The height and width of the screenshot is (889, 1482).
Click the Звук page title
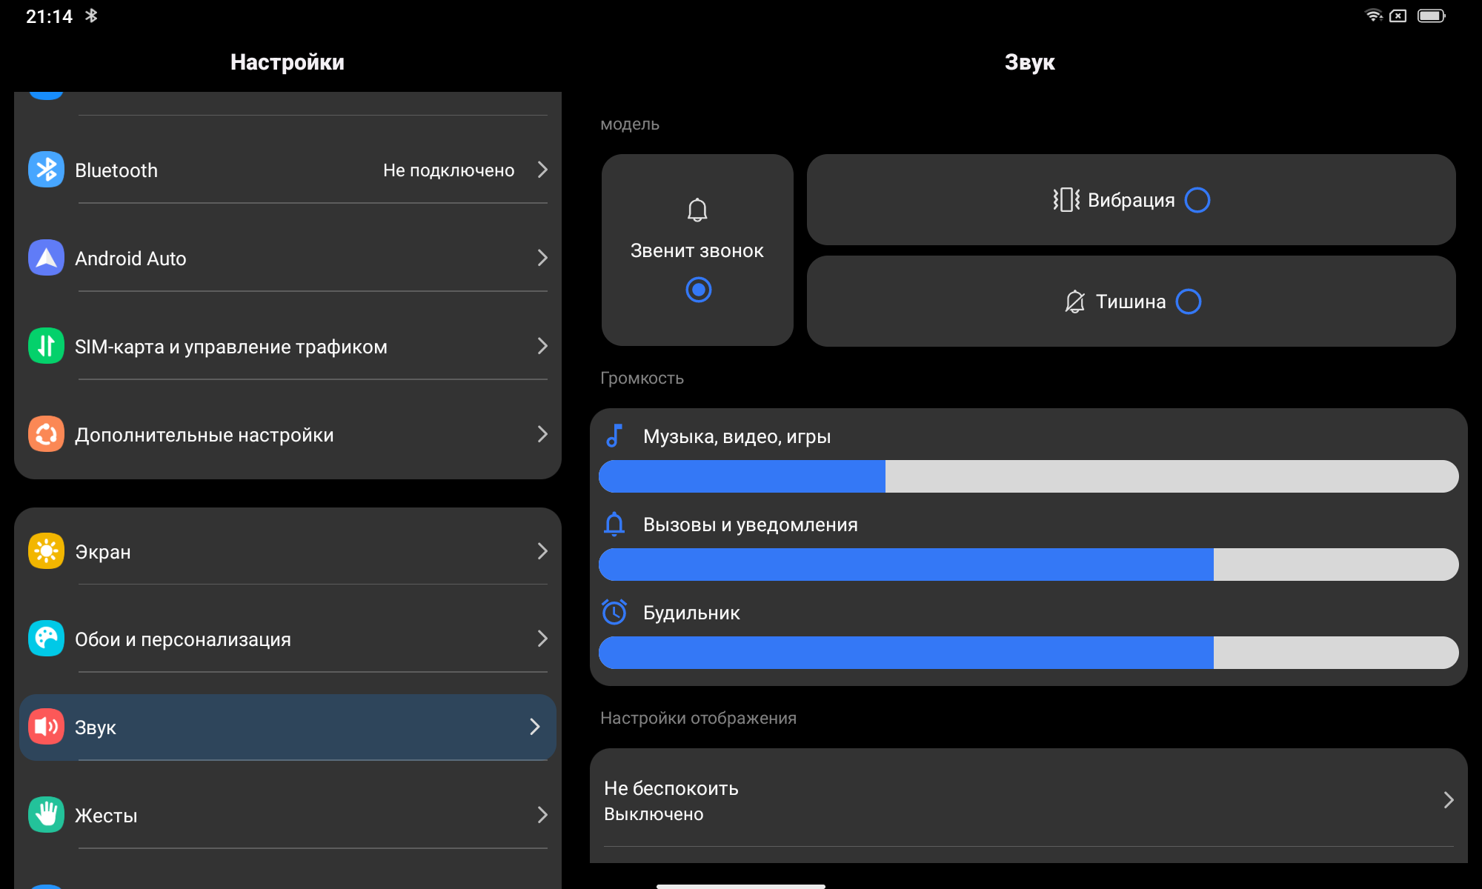pos(1029,62)
